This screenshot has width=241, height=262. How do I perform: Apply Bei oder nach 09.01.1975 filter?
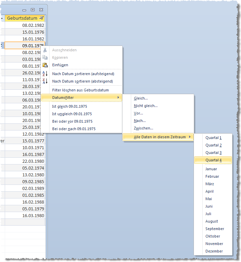(74, 129)
